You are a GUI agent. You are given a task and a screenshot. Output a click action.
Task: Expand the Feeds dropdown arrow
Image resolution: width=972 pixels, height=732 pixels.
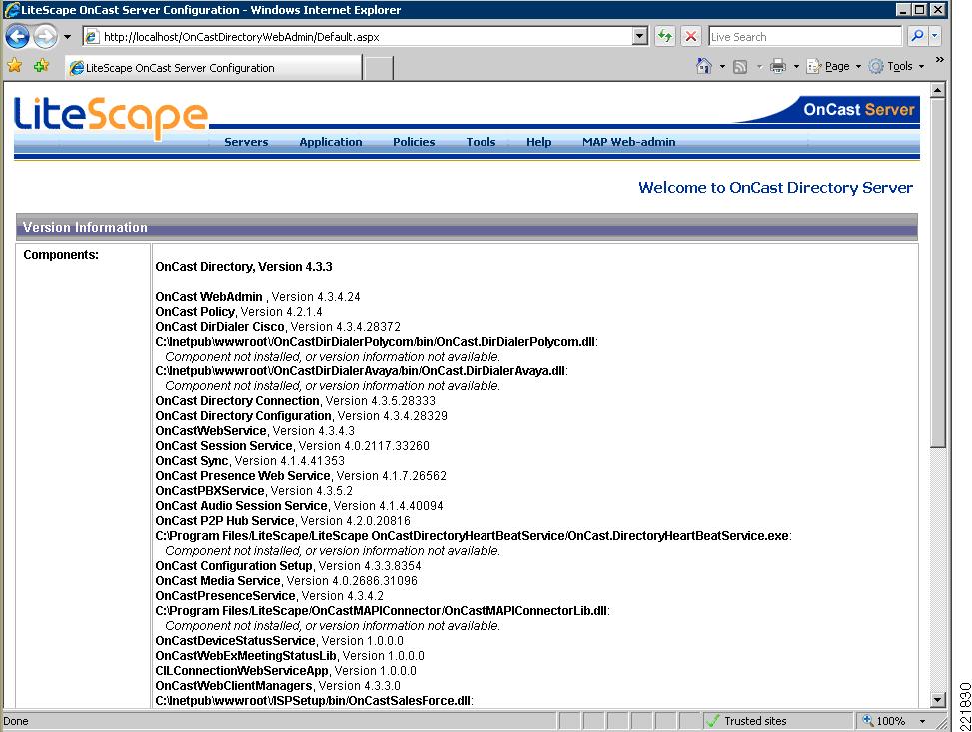759,66
